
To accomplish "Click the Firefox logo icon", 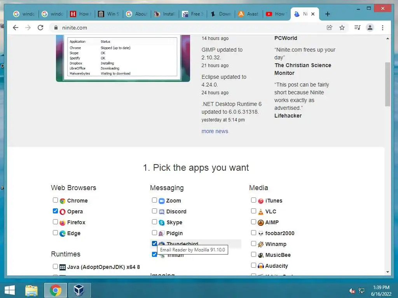I will 63,223.
